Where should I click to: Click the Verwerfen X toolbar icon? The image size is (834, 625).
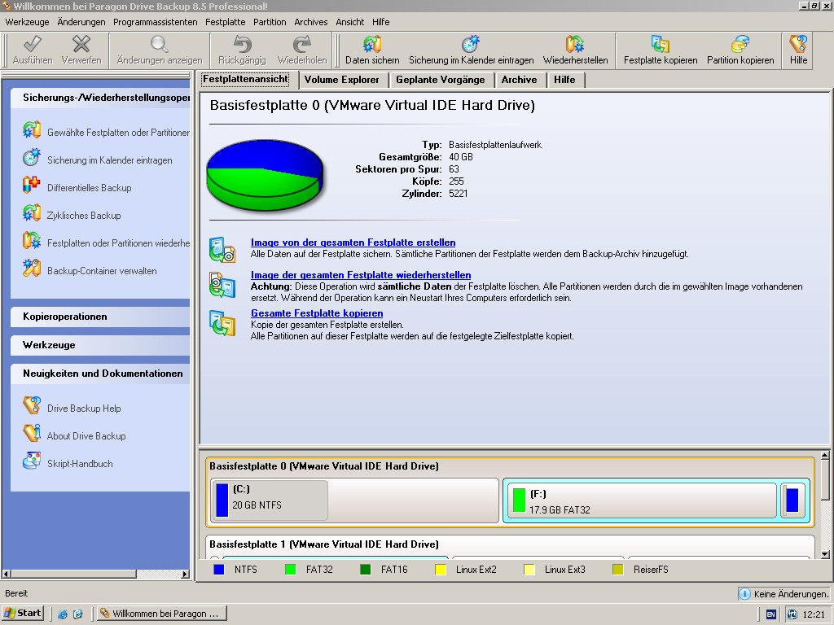click(81, 44)
